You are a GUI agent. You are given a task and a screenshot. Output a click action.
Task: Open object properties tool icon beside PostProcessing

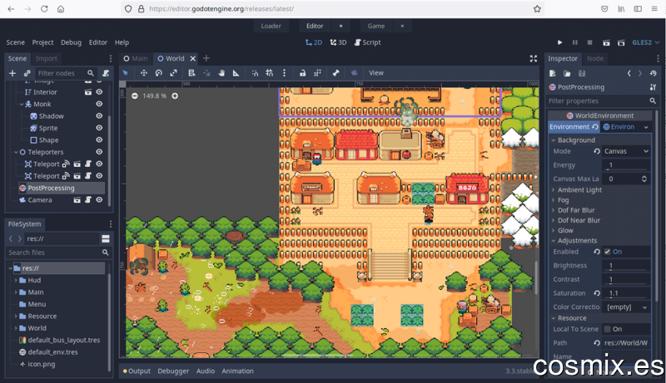[654, 87]
